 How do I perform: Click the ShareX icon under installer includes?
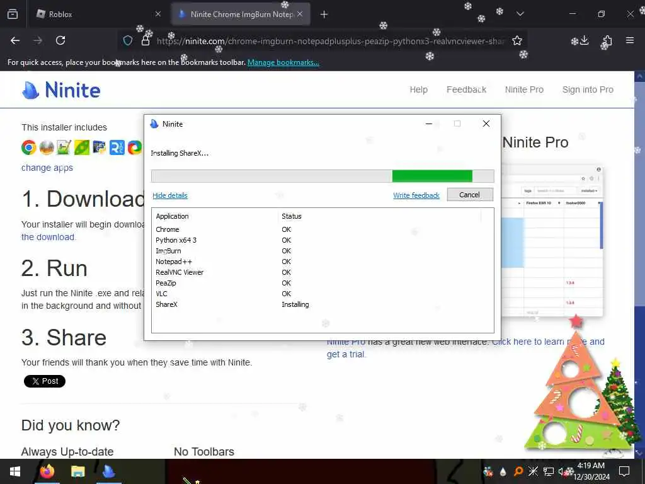tap(135, 147)
